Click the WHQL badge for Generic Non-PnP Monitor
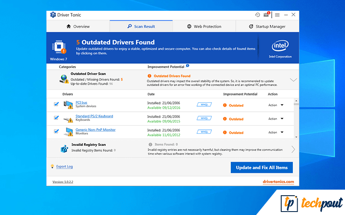Image resolution: width=345 pixels, height=215 pixels. [x=204, y=132]
